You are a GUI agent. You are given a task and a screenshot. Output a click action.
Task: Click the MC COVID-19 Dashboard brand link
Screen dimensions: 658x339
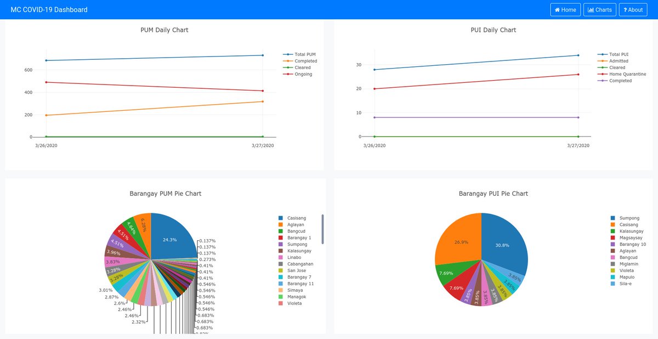49,10
